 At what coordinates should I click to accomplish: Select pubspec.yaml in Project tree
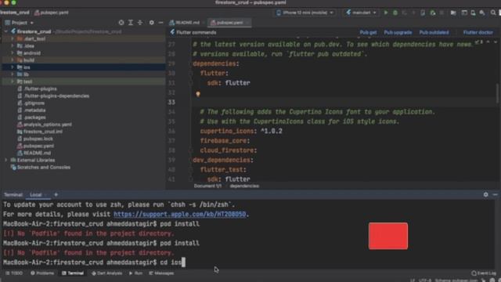[36, 146]
